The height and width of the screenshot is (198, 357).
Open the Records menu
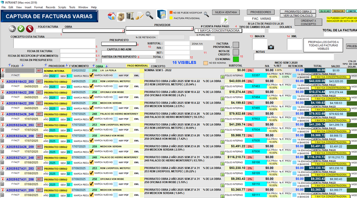coord(50,8)
